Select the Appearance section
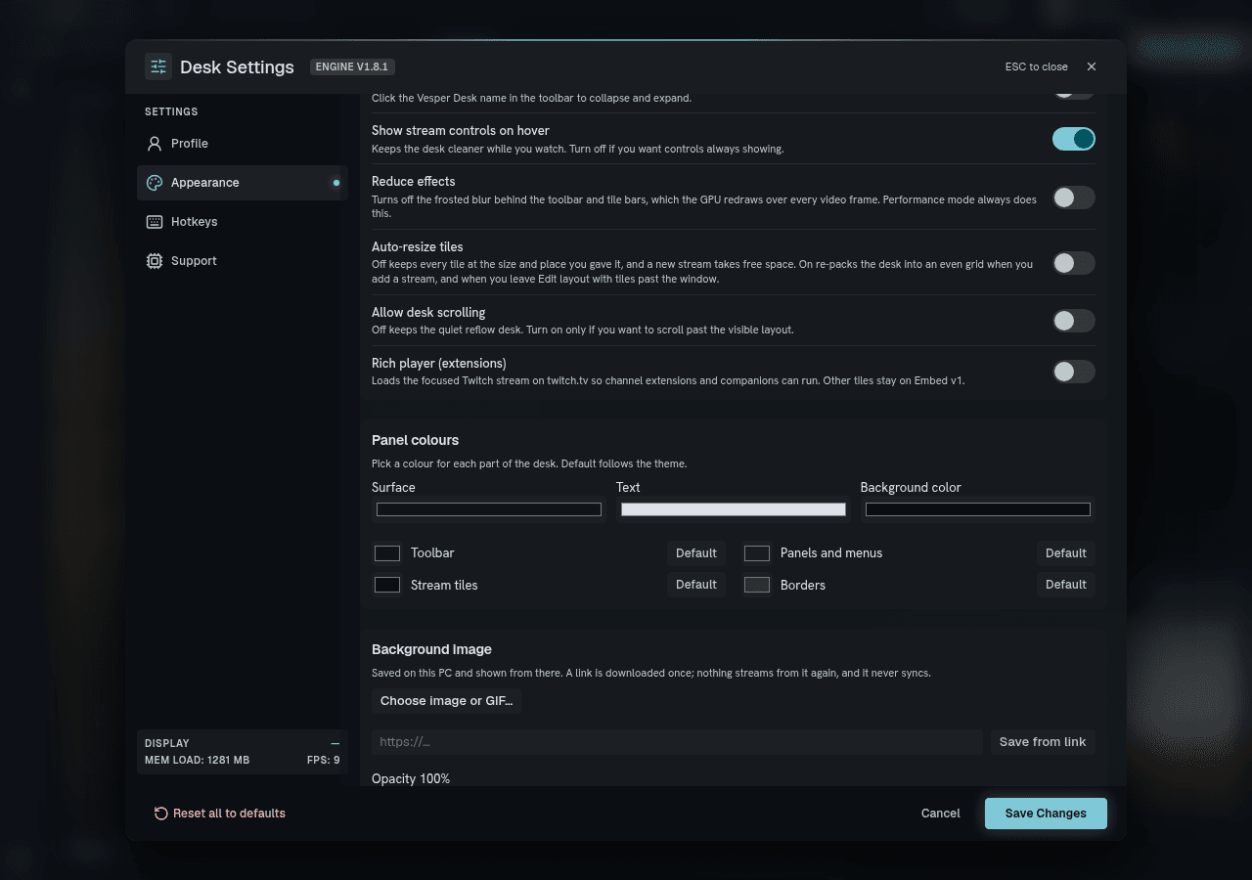Screen dimensions: 1252x880 point(243,183)
